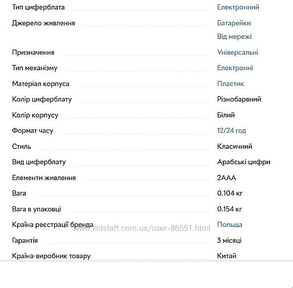Select the Пластик case material link
The width and height of the screenshot is (293, 288).
point(230,83)
